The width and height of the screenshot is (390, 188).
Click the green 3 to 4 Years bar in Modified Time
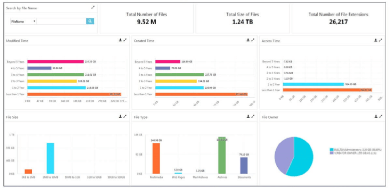click(x=55, y=75)
